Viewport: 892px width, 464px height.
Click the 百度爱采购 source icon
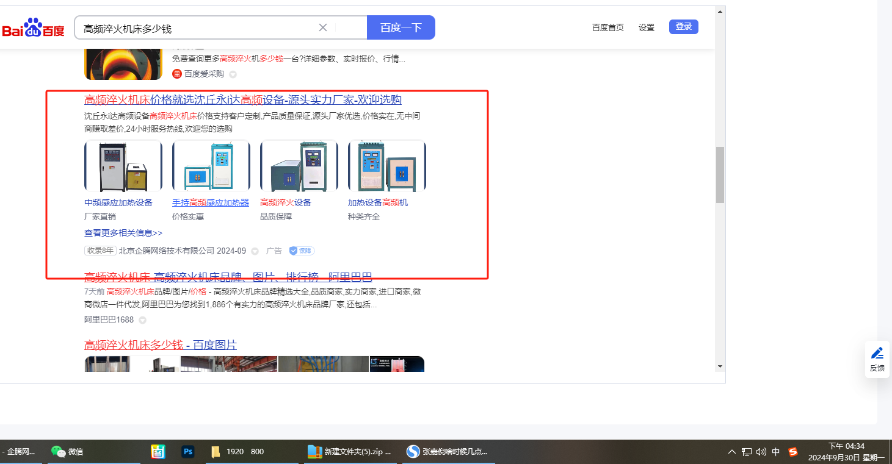[x=177, y=74]
